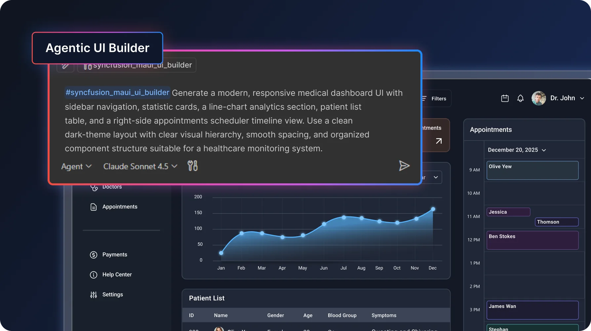Click the Jul data point on chart
The image size is (591, 331).
[x=344, y=217]
